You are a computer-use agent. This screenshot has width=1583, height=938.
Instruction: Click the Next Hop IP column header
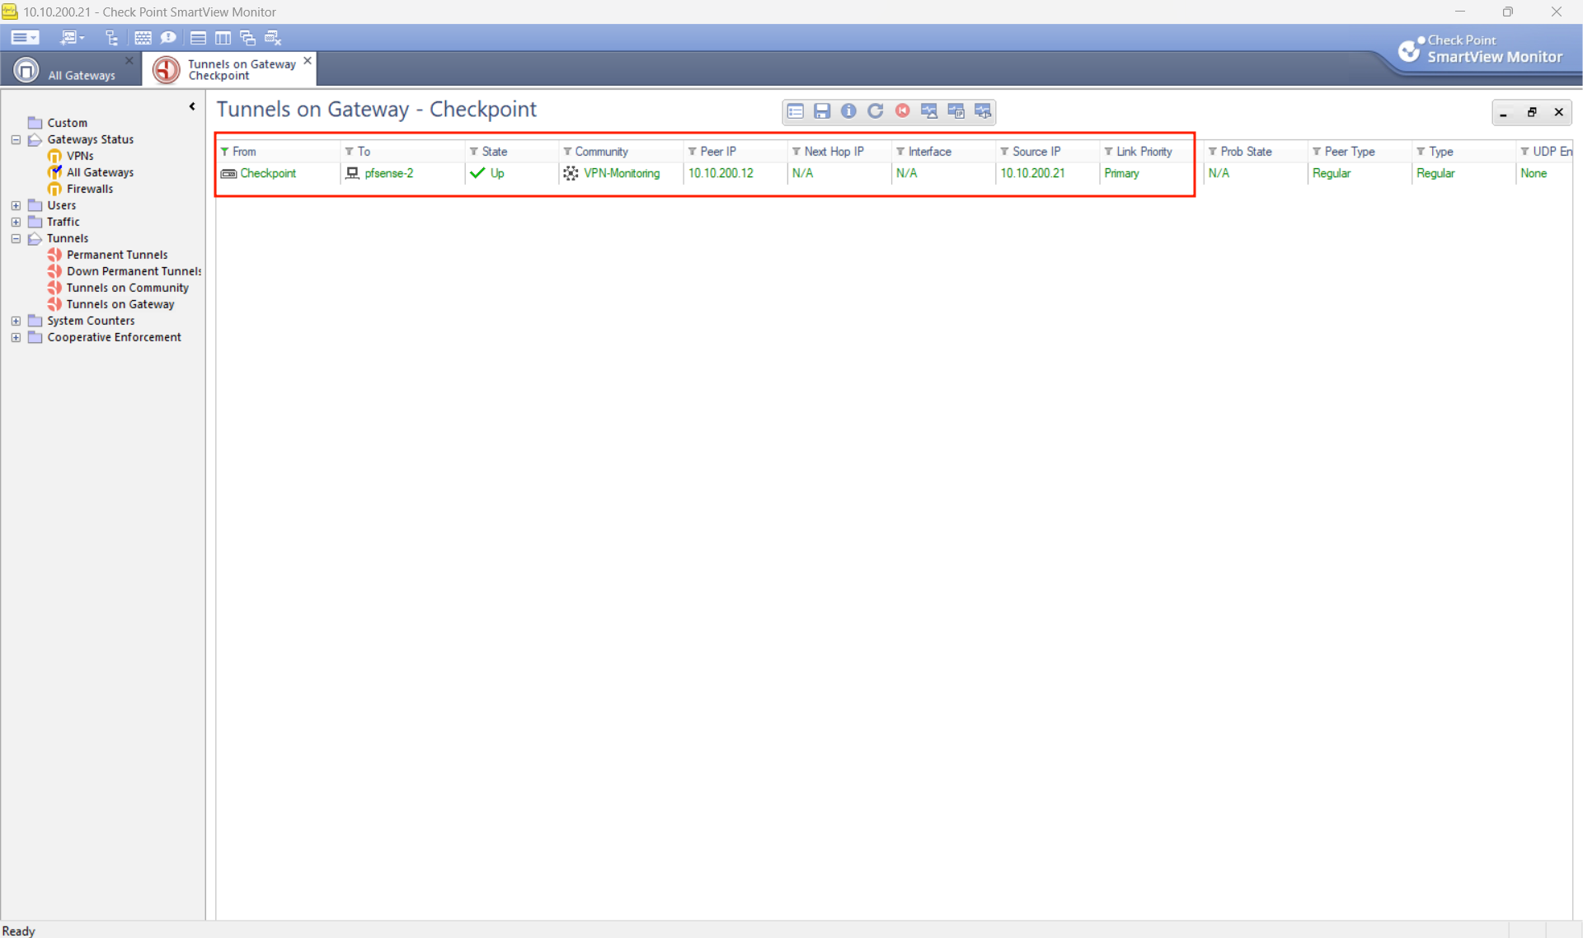(839, 152)
